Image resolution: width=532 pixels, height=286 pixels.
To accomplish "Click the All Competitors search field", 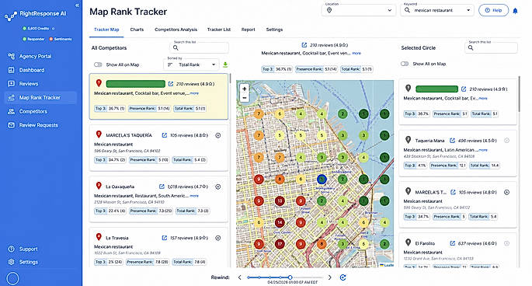I will [199, 47].
